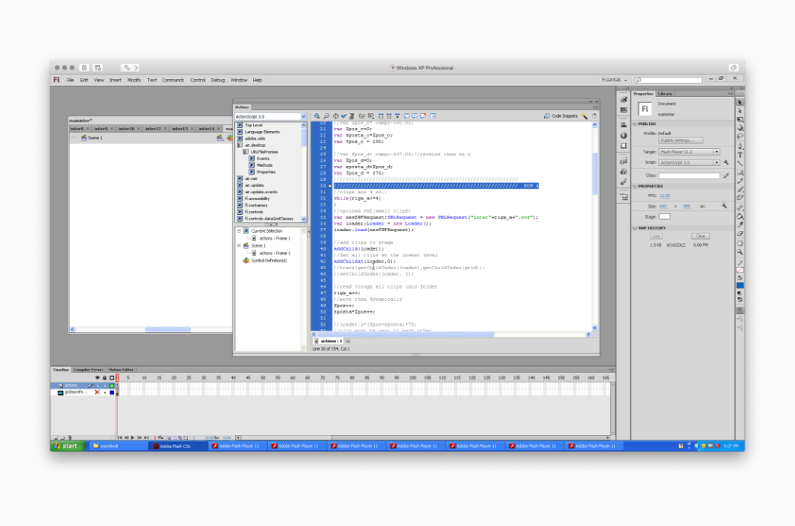795x526 pixels.
Task: Click the Transform panel icon in side dock
Action: click(x=623, y=146)
